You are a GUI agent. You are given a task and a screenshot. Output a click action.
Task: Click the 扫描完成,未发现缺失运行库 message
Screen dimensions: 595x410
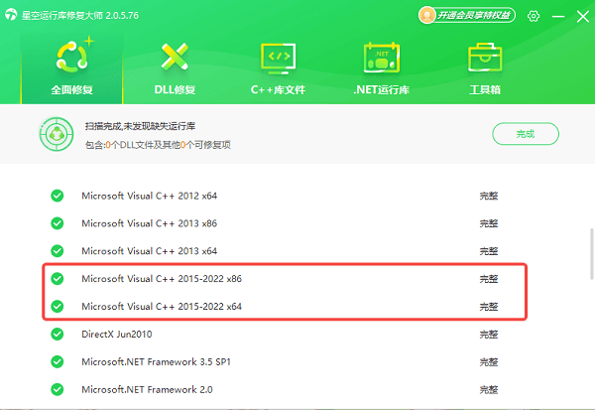(x=140, y=126)
